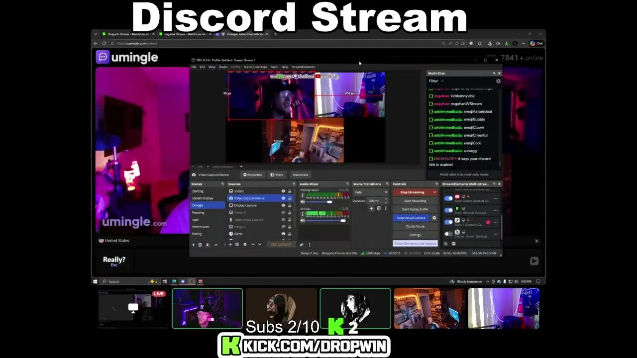
Task: Move source down with arrow icon
Action: pos(259,245)
